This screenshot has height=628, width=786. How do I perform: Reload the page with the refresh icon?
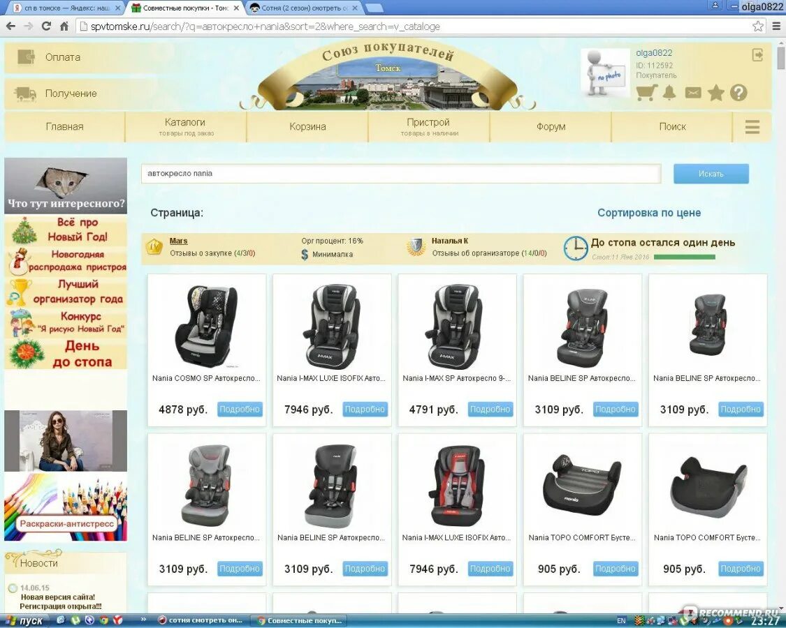click(x=46, y=26)
